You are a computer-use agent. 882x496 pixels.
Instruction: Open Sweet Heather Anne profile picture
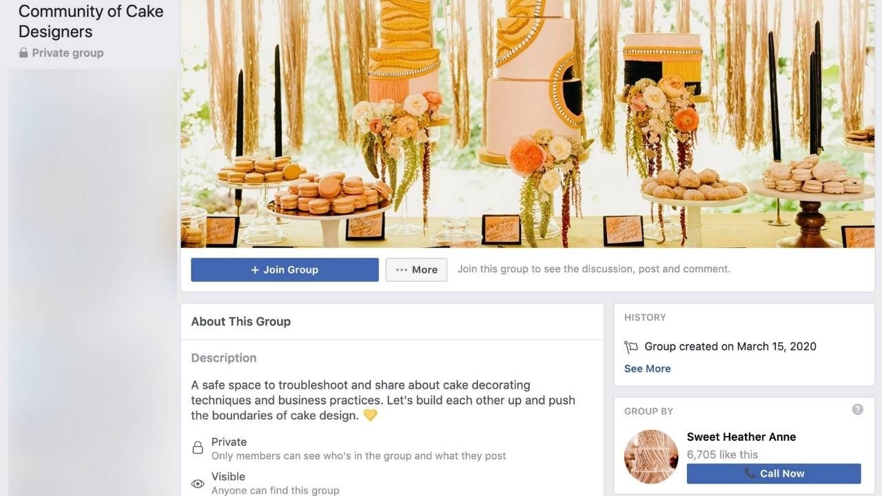(651, 456)
